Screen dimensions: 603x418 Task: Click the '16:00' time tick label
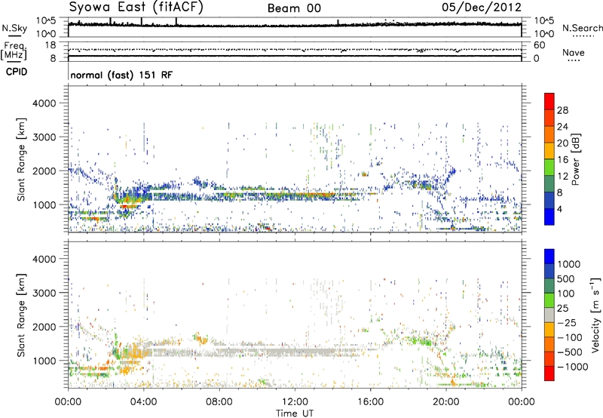pos(370,402)
